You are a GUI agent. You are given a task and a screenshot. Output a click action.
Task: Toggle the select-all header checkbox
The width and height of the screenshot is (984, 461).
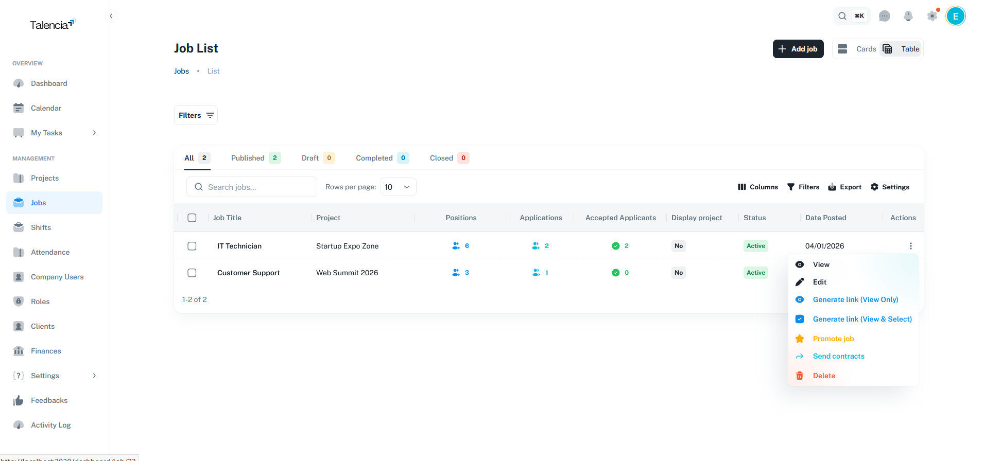[x=192, y=218]
